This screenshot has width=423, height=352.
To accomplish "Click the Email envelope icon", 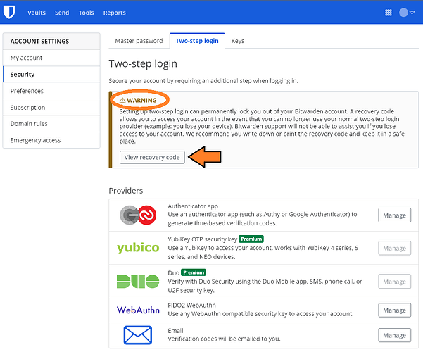I will click(x=138, y=335).
